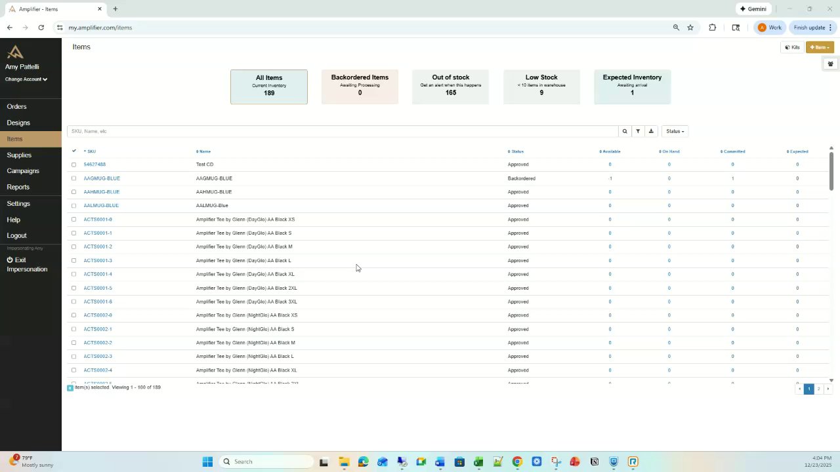
Task: Open Notion from taskbar
Action: pos(595,462)
